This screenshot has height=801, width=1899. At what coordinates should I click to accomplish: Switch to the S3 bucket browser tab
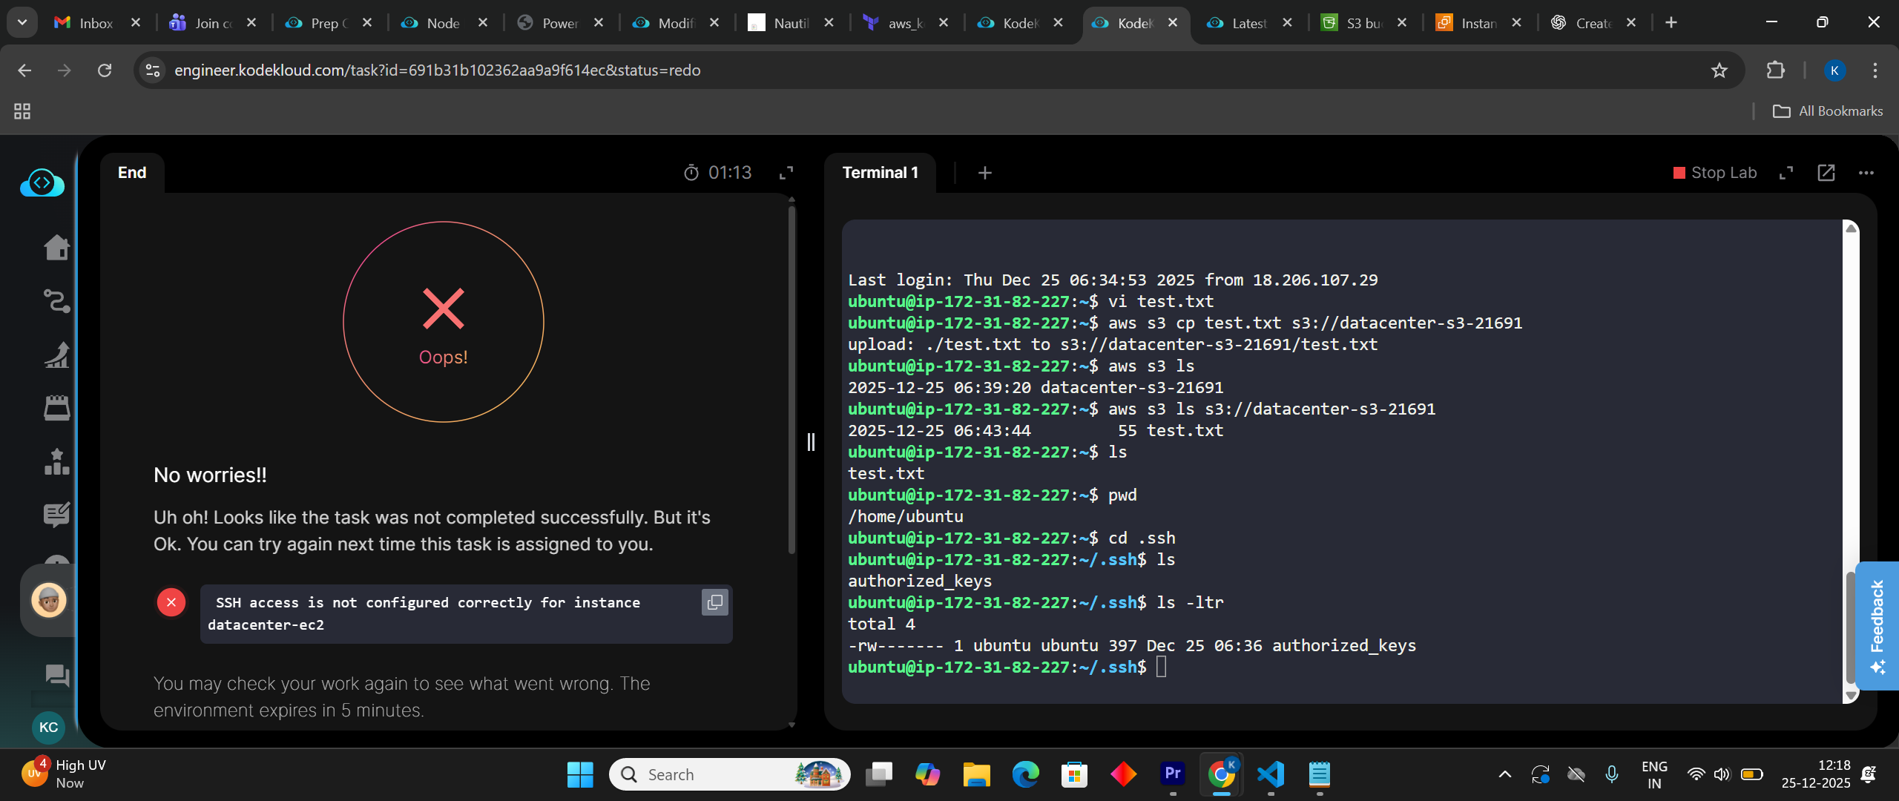pos(1363,23)
